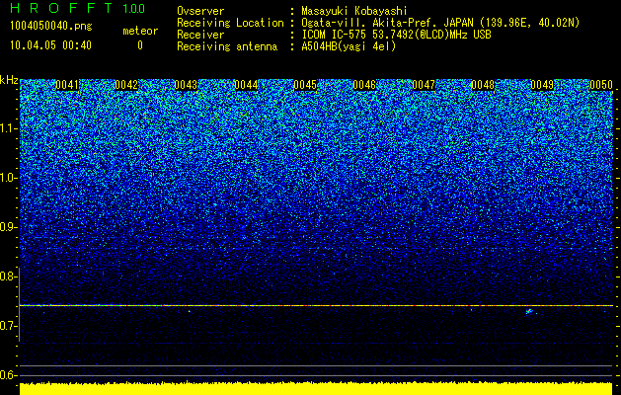Screen dimensions: 621x395
Task: Click the 0.7 frequency axis label
Action: (x=8, y=326)
